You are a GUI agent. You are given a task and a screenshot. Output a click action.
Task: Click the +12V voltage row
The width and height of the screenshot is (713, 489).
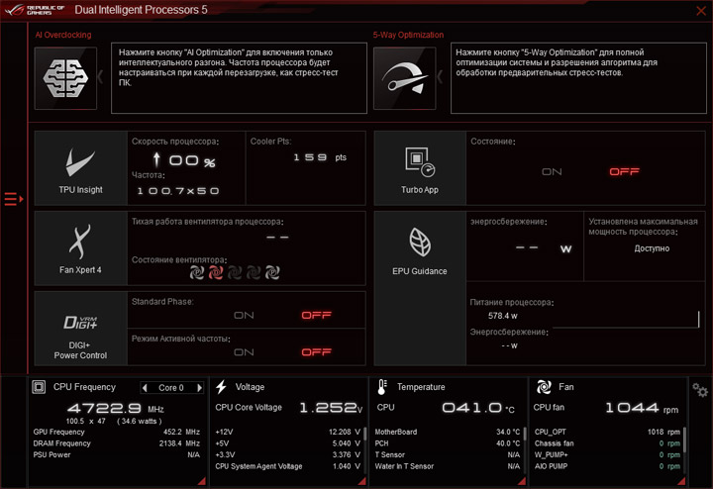click(288, 433)
